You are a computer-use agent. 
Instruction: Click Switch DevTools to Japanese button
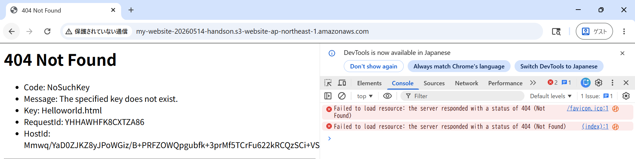[559, 66]
